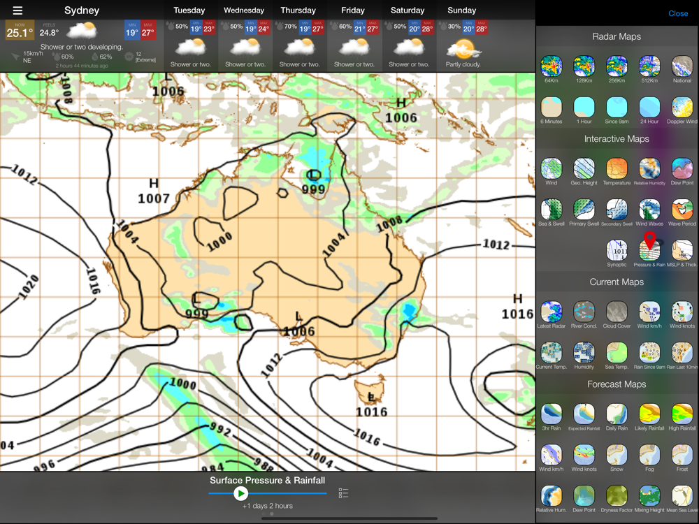The height and width of the screenshot is (524, 699).
Task: Open the Mean Sea Level forecast map
Action: (x=682, y=496)
